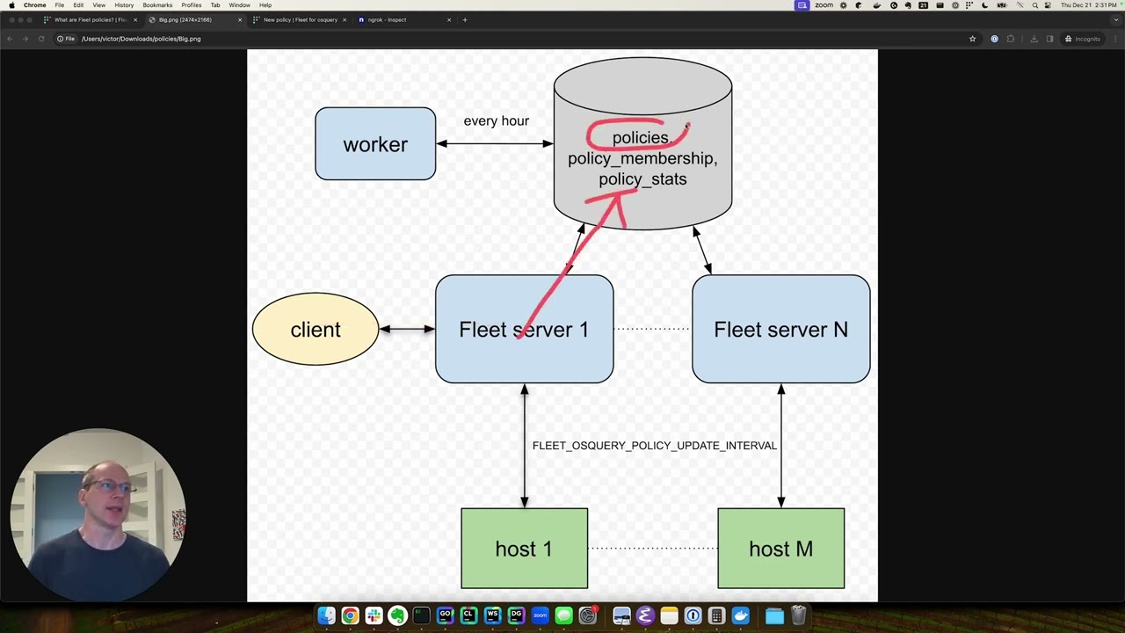Open the Apple menu

click(11, 5)
